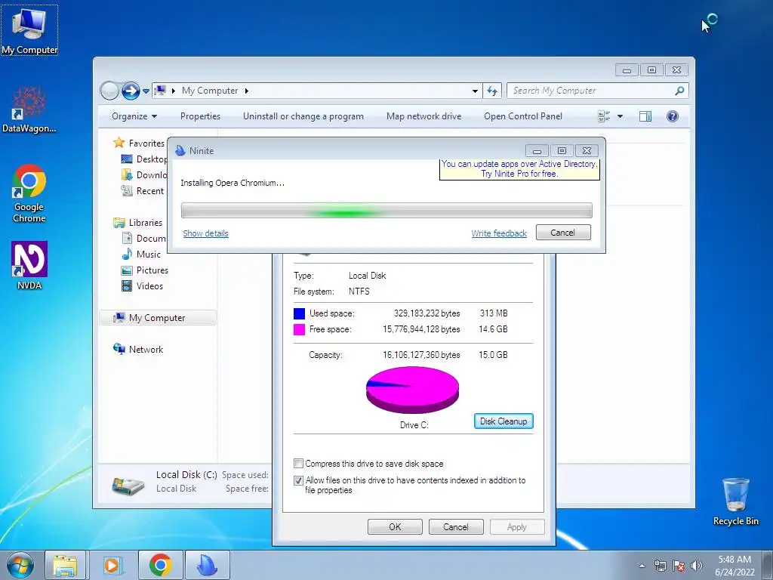Minimize the Ninite window
Viewport: 773px width, 580px height.
(537, 150)
